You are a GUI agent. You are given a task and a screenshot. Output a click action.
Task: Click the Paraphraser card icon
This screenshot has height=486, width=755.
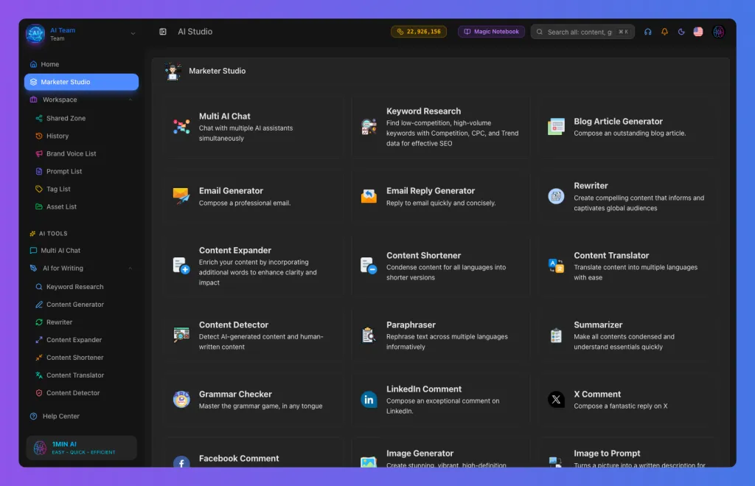click(x=369, y=335)
